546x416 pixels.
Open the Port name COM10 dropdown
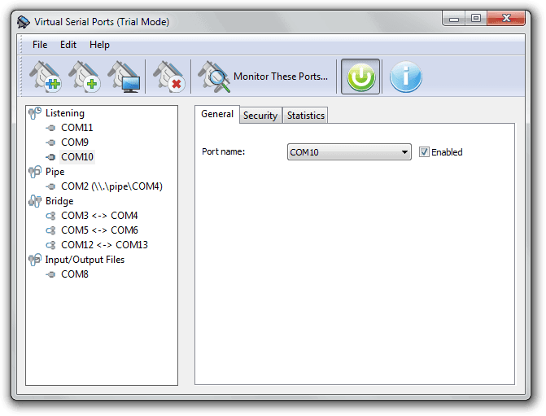349,152
